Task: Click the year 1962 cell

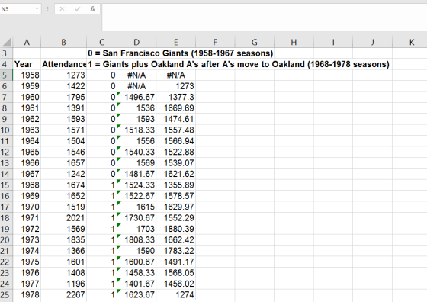Action: 27,119
